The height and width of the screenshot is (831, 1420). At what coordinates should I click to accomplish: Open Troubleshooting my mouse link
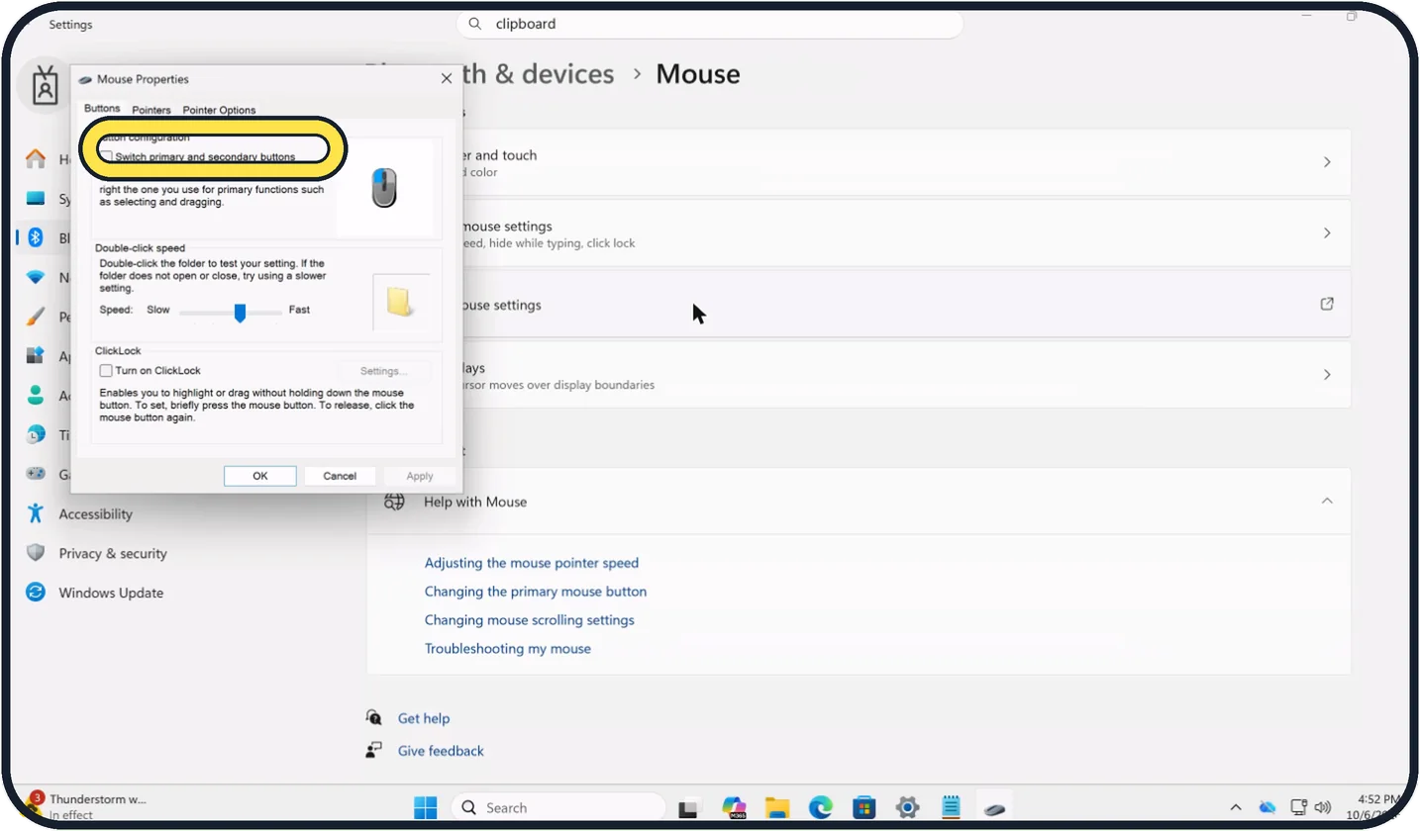508,649
